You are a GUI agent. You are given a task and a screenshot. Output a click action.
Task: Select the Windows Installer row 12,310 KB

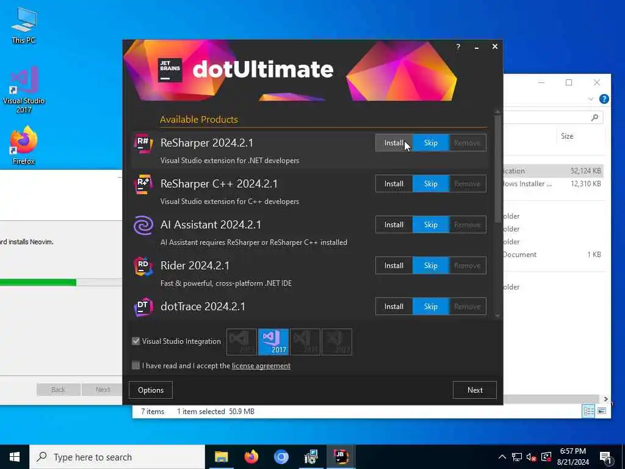[x=554, y=183]
